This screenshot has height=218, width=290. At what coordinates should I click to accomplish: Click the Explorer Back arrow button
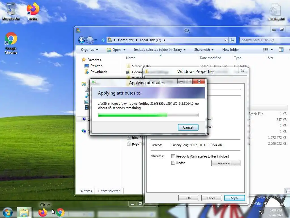pos(82,40)
